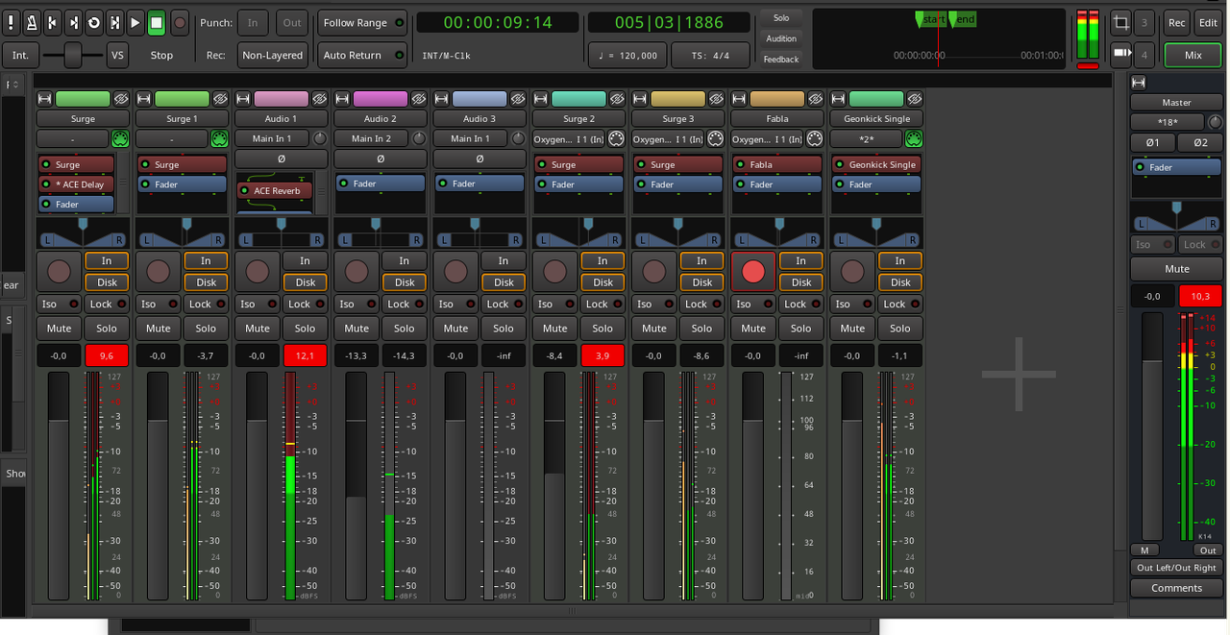1230x635 pixels.
Task: Click the Punch In button
Action: [x=253, y=22]
